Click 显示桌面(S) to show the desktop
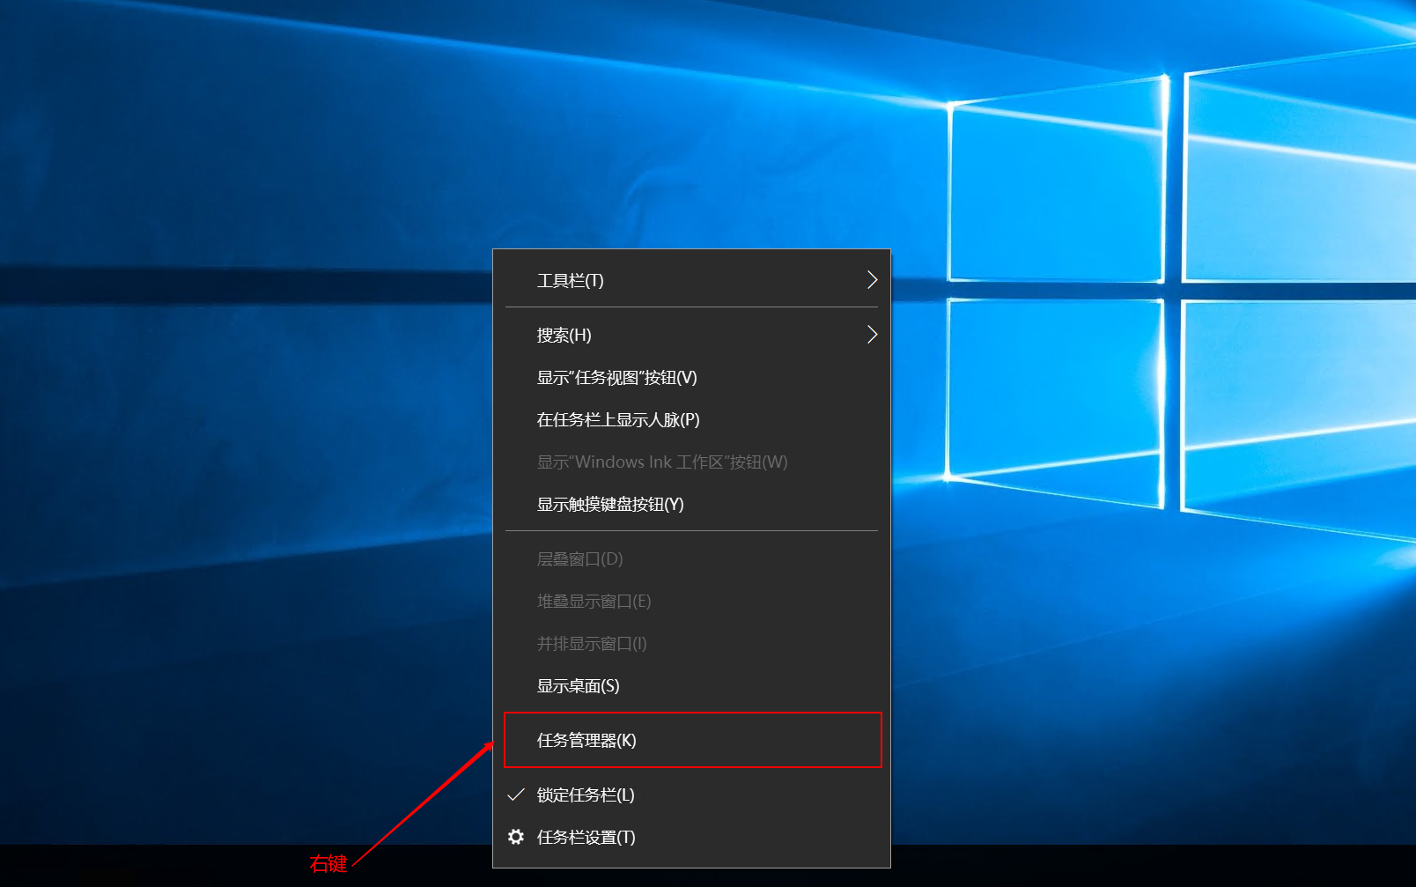Viewport: 1416px width, 887px height. [578, 686]
